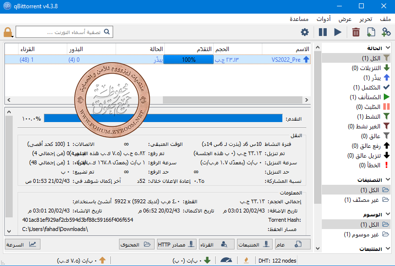Collapse the المتتبعات section chevron

coord(388,248)
